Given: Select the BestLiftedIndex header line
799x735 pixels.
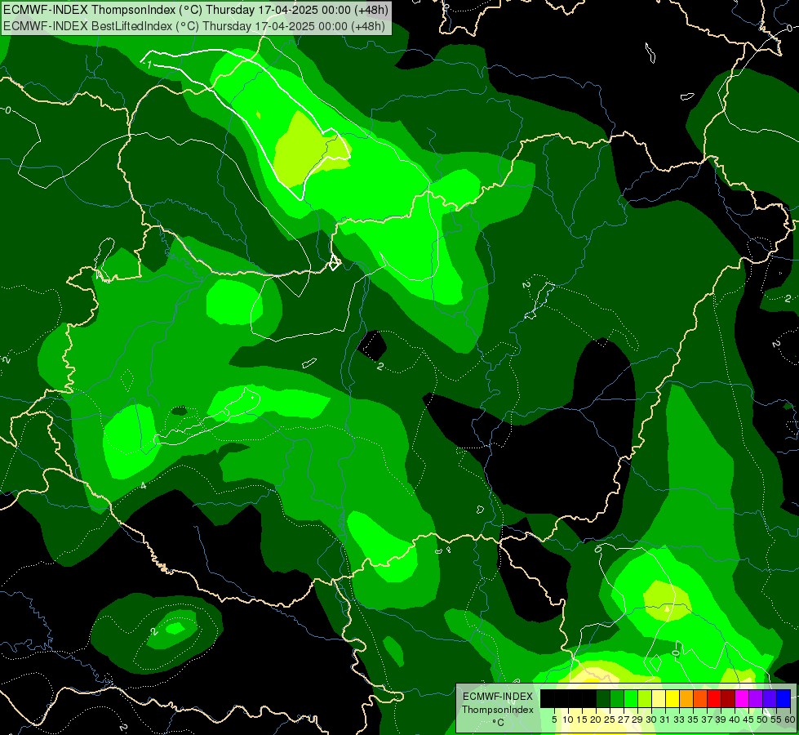Looking at the screenshot, I should coord(194,26).
